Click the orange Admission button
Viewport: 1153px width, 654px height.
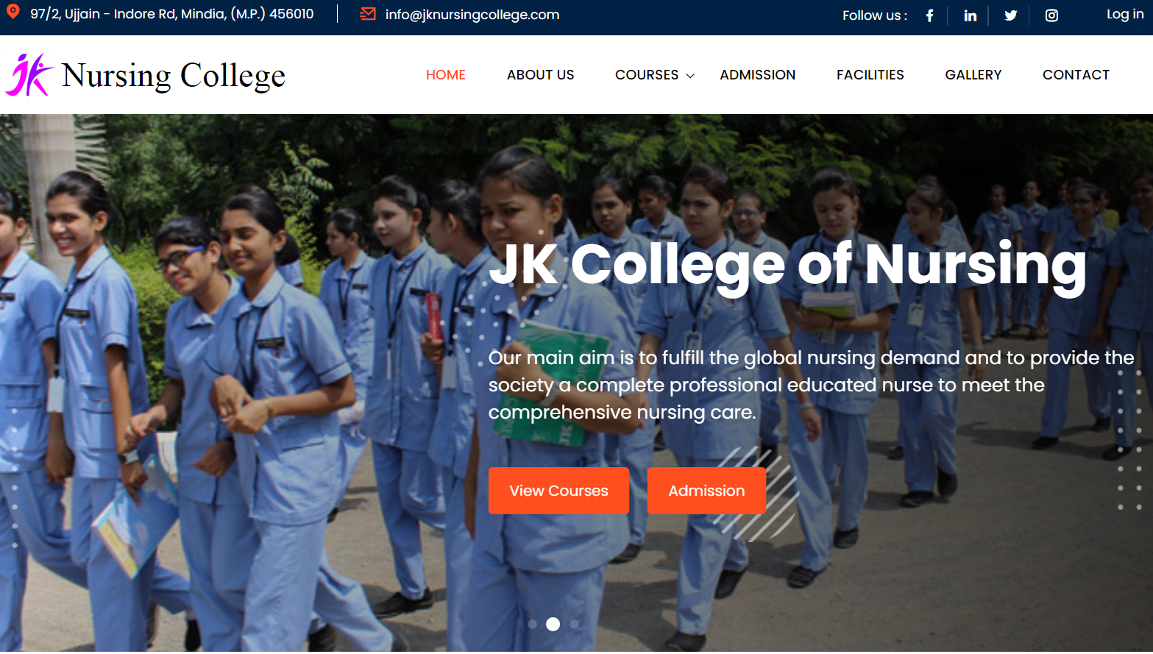pos(706,491)
